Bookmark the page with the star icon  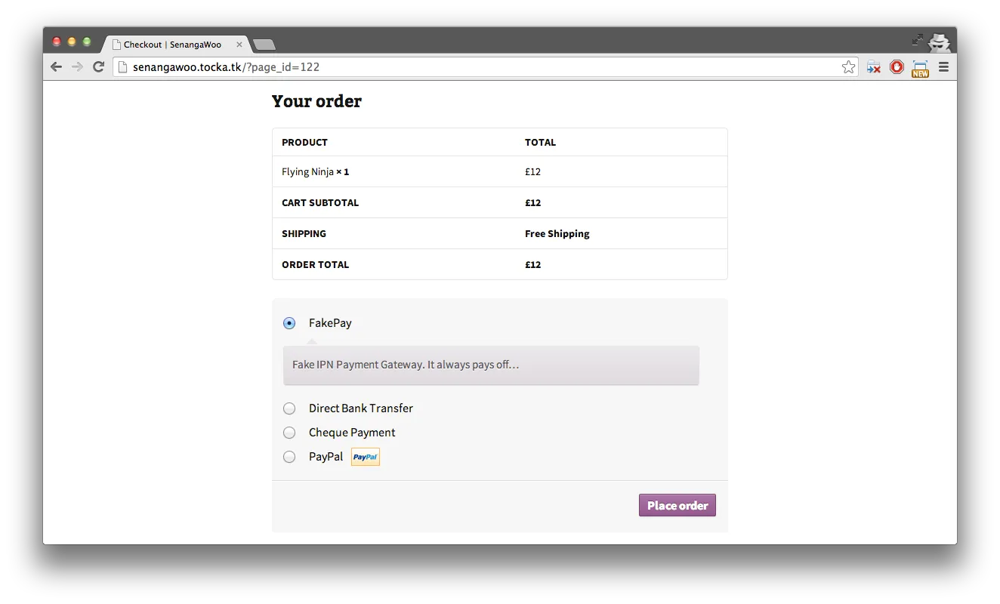tap(847, 66)
